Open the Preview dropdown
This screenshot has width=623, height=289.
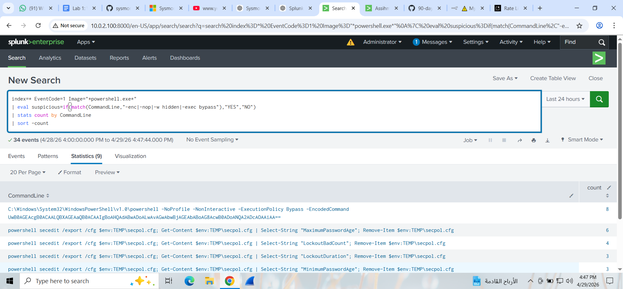pos(107,172)
